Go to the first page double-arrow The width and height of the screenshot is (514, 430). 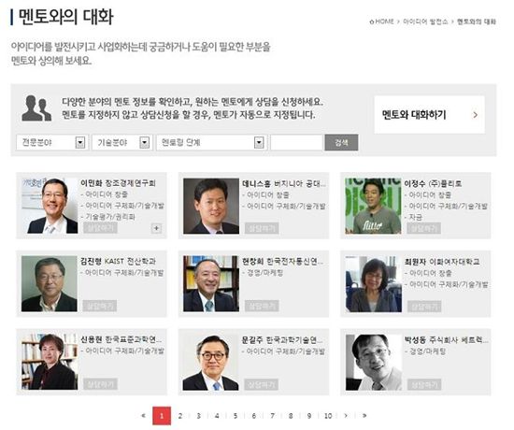(x=143, y=416)
